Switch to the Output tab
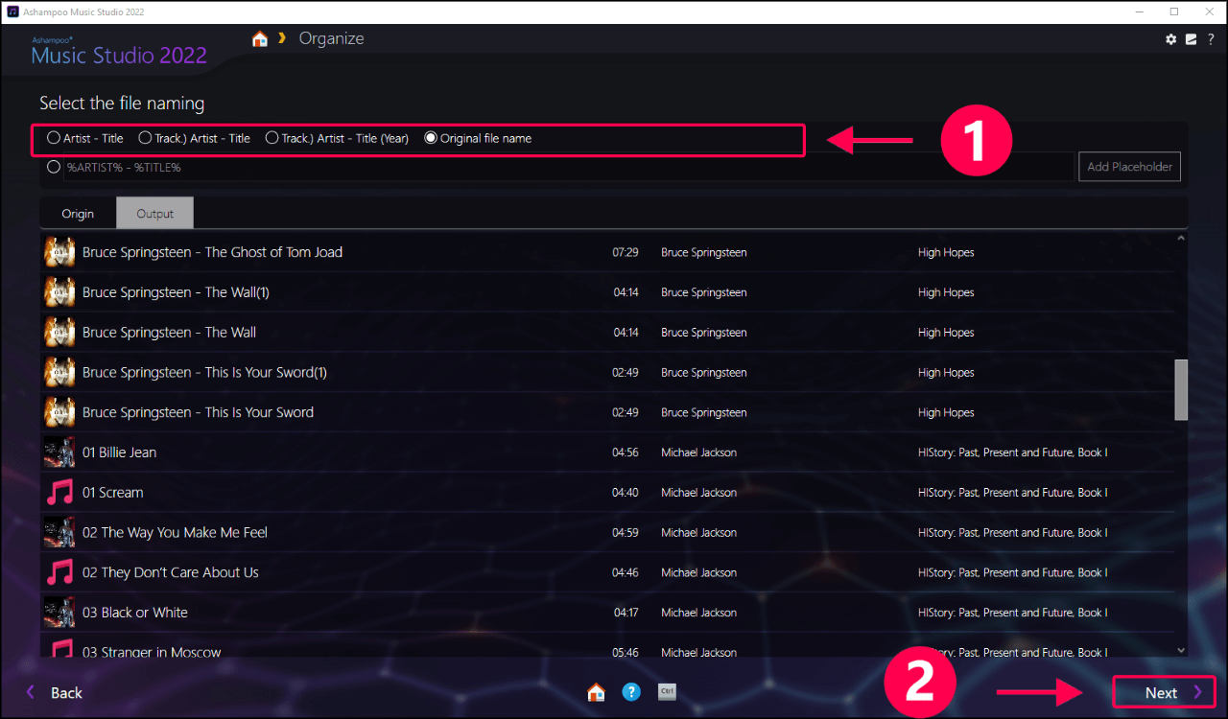This screenshot has width=1228, height=719. click(x=154, y=213)
